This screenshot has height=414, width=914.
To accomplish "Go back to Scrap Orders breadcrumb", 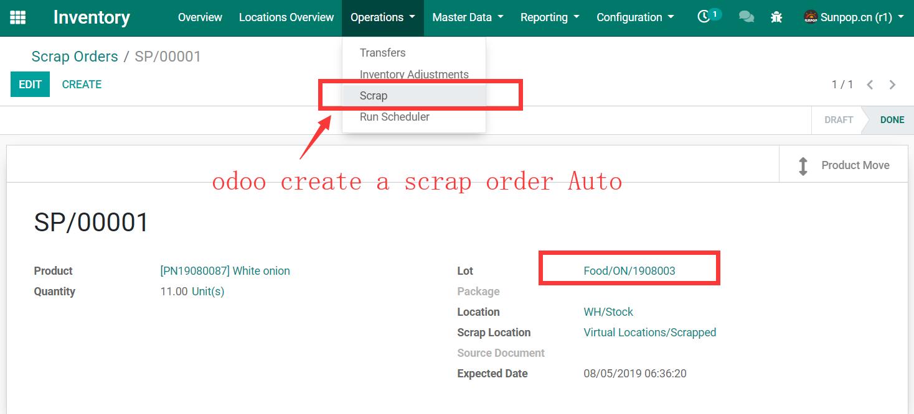I will [x=75, y=57].
